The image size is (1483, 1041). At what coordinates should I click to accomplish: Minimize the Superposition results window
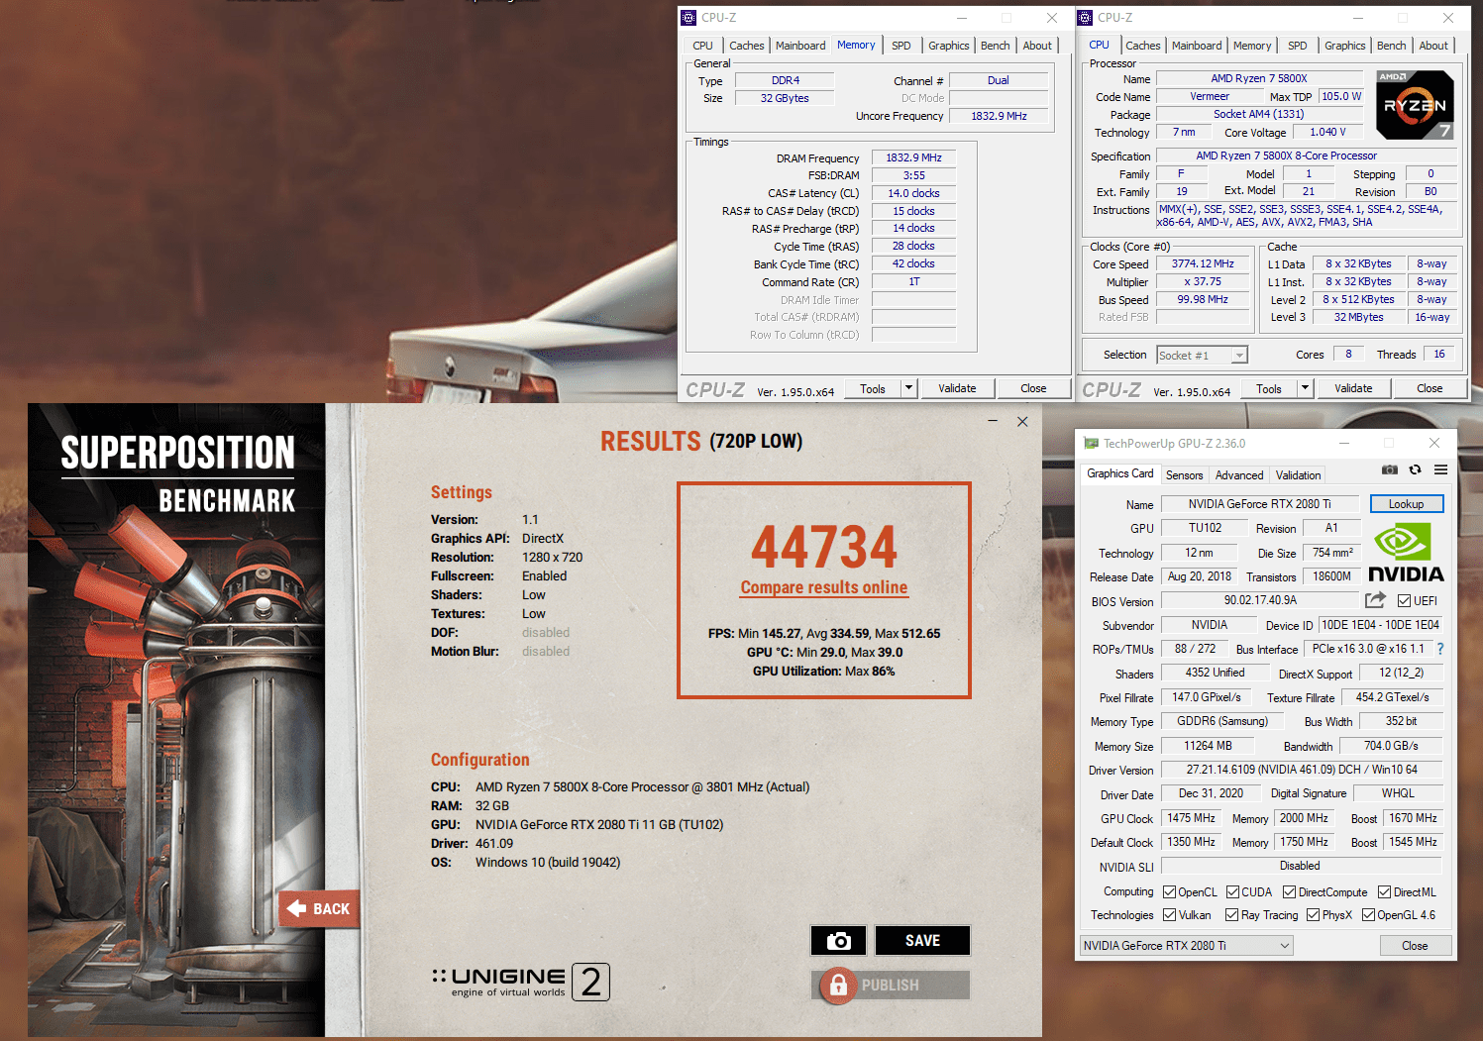[x=993, y=421]
